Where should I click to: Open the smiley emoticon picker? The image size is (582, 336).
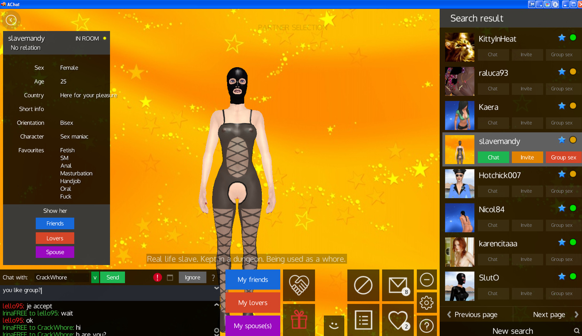[x=334, y=325]
